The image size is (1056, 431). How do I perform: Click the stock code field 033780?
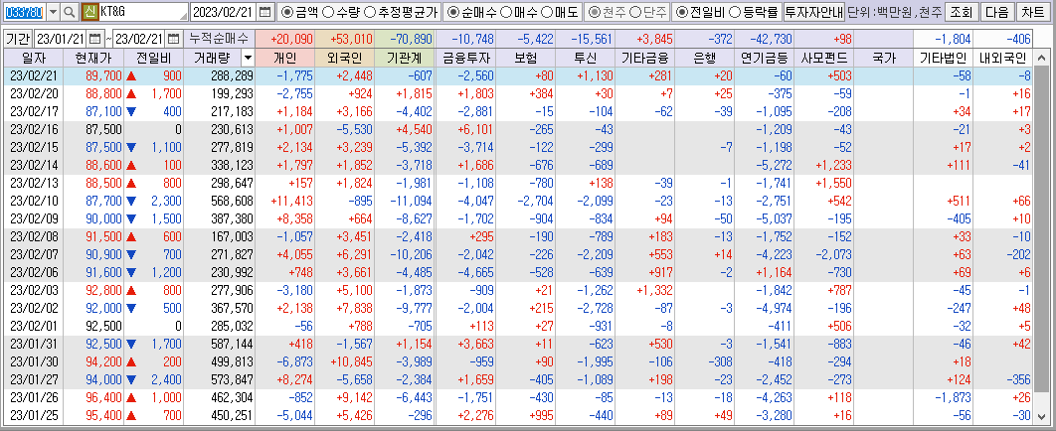click(25, 12)
